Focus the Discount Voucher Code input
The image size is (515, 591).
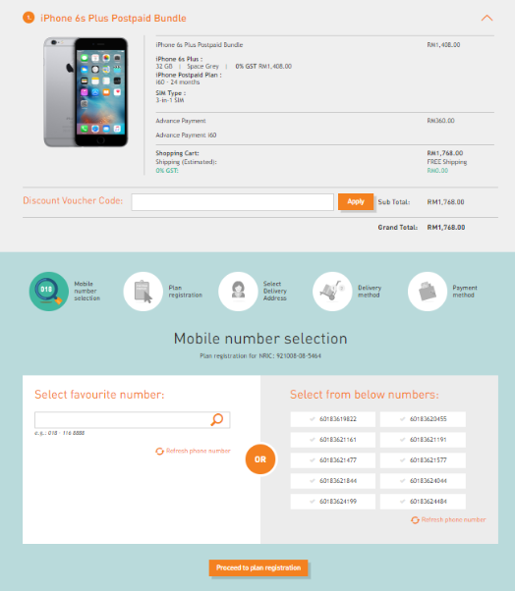(232, 202)
